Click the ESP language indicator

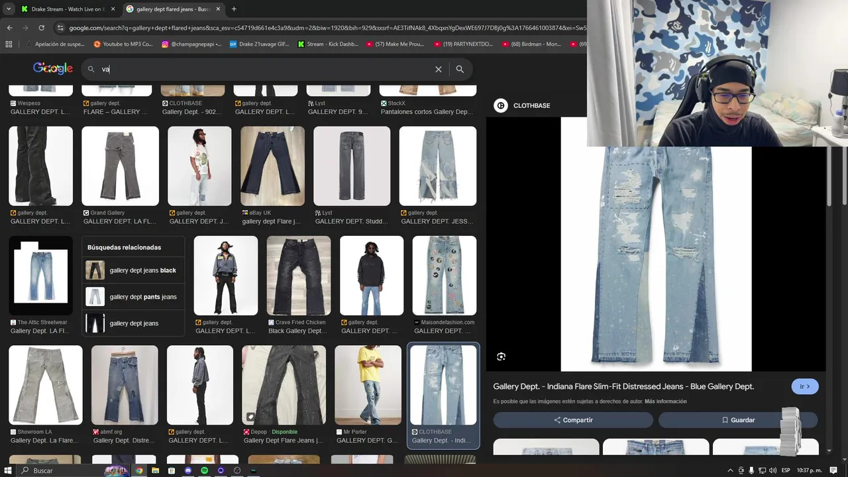786,470
